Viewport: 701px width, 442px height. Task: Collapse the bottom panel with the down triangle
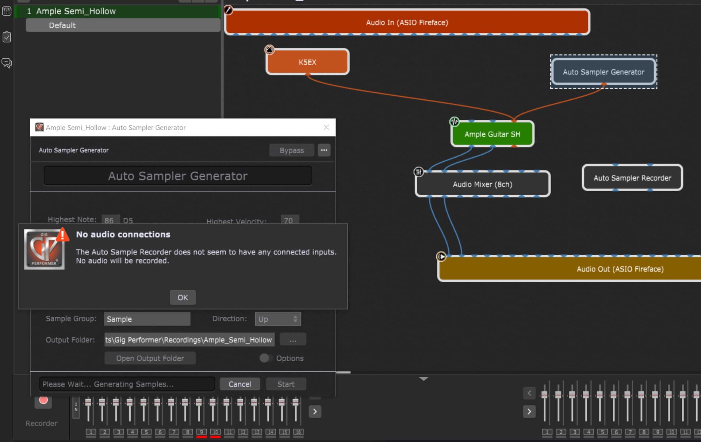424,379
